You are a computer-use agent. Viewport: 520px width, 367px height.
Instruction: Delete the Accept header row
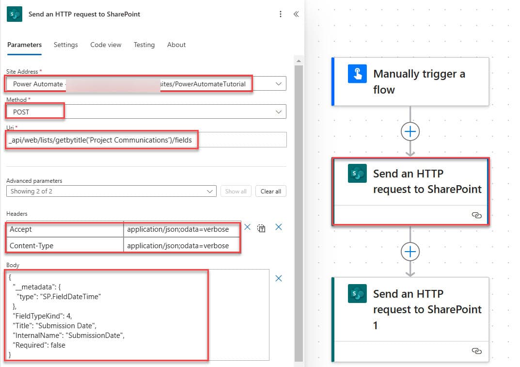tap(247, 227)
